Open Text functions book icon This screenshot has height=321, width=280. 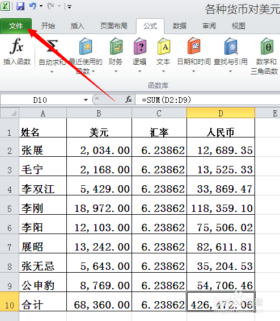coord(164,46)
